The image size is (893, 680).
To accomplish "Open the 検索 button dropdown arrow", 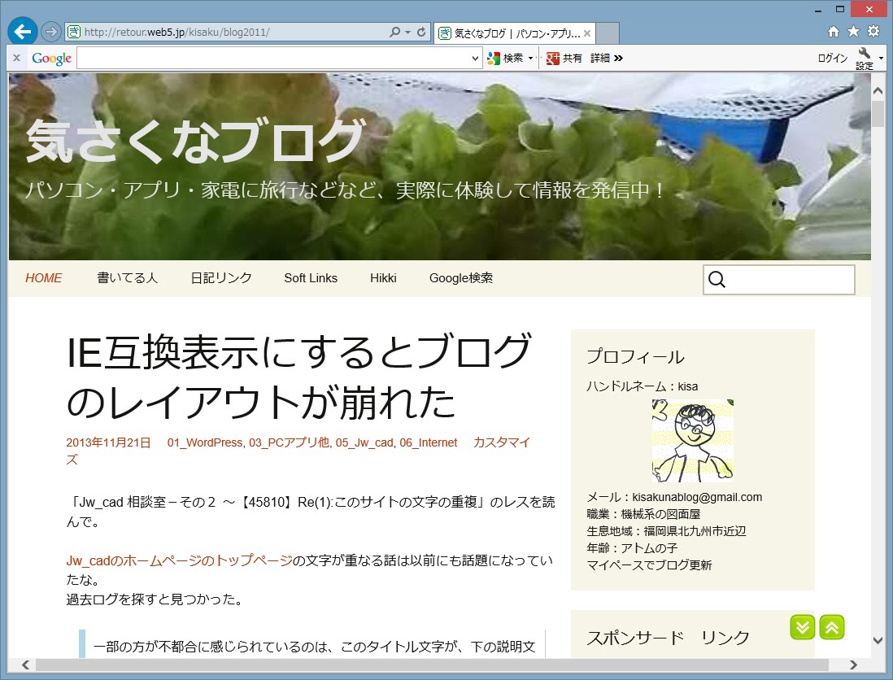I will [x=531, y=58].
